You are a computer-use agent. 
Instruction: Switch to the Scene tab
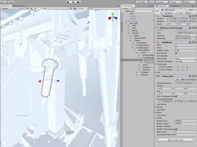(6, 6)
